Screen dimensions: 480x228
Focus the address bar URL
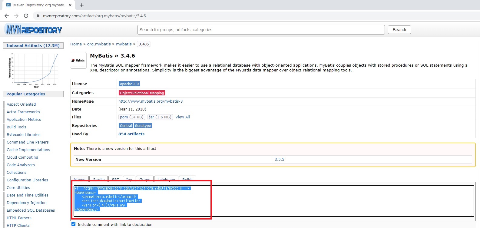pos(94,16)
